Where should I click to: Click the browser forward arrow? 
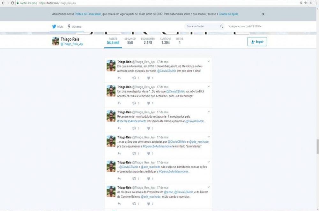[x=8, y=3]
